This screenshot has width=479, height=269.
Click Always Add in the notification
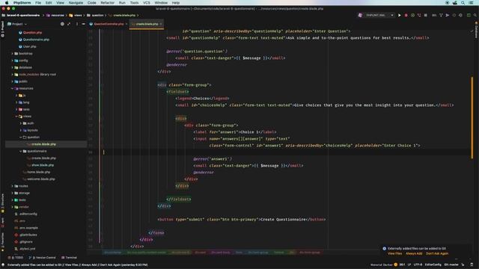(x=414, y=254)
